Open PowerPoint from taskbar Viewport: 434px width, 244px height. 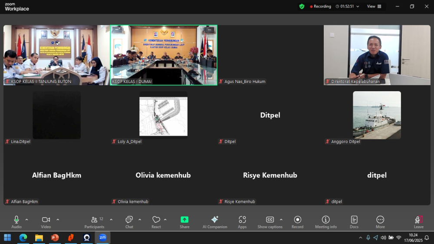click(55, 237)
